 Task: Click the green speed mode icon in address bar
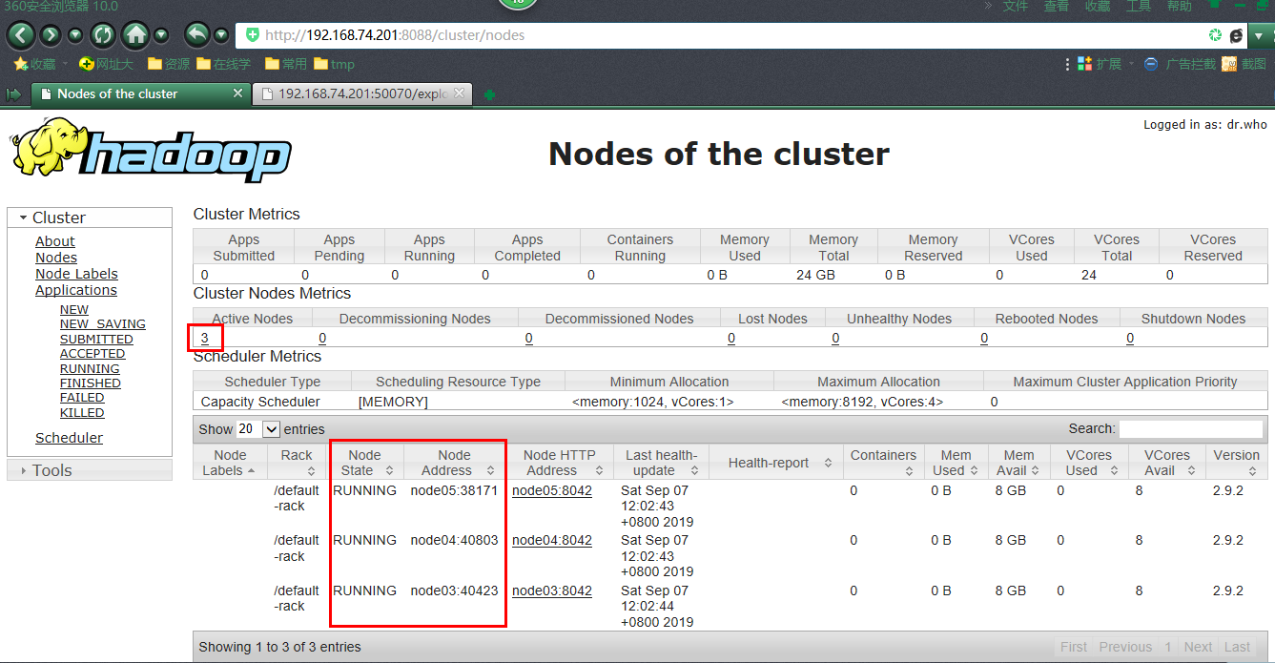click(1215, 35)
